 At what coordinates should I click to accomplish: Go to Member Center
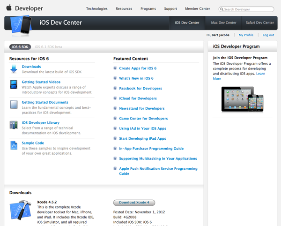click(198, 8)
